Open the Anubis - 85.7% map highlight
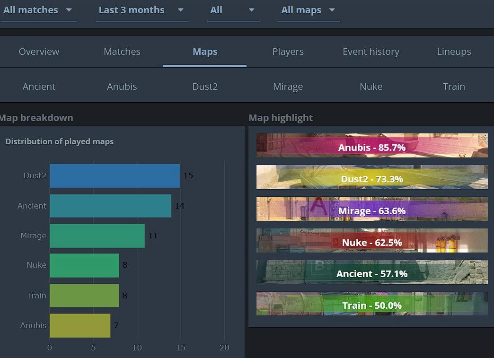The width and height of the screenshot is (494, 358). [372, 146]
